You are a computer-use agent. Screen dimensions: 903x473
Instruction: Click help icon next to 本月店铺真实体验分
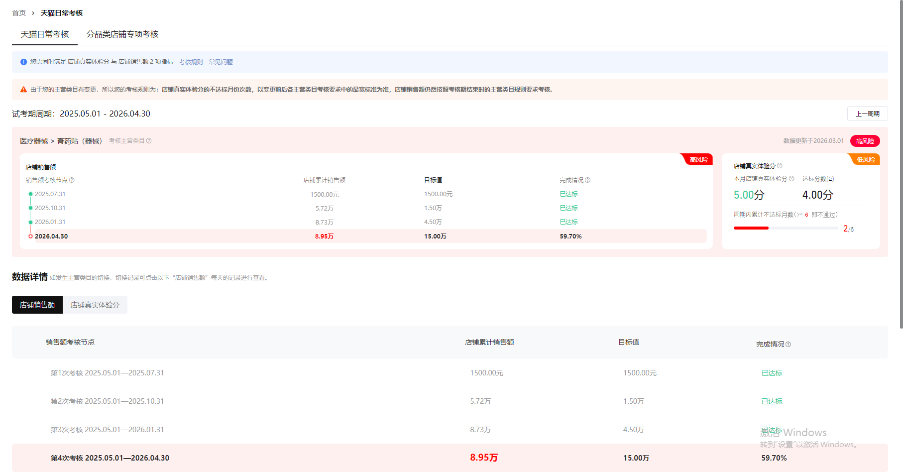point(791,179)
